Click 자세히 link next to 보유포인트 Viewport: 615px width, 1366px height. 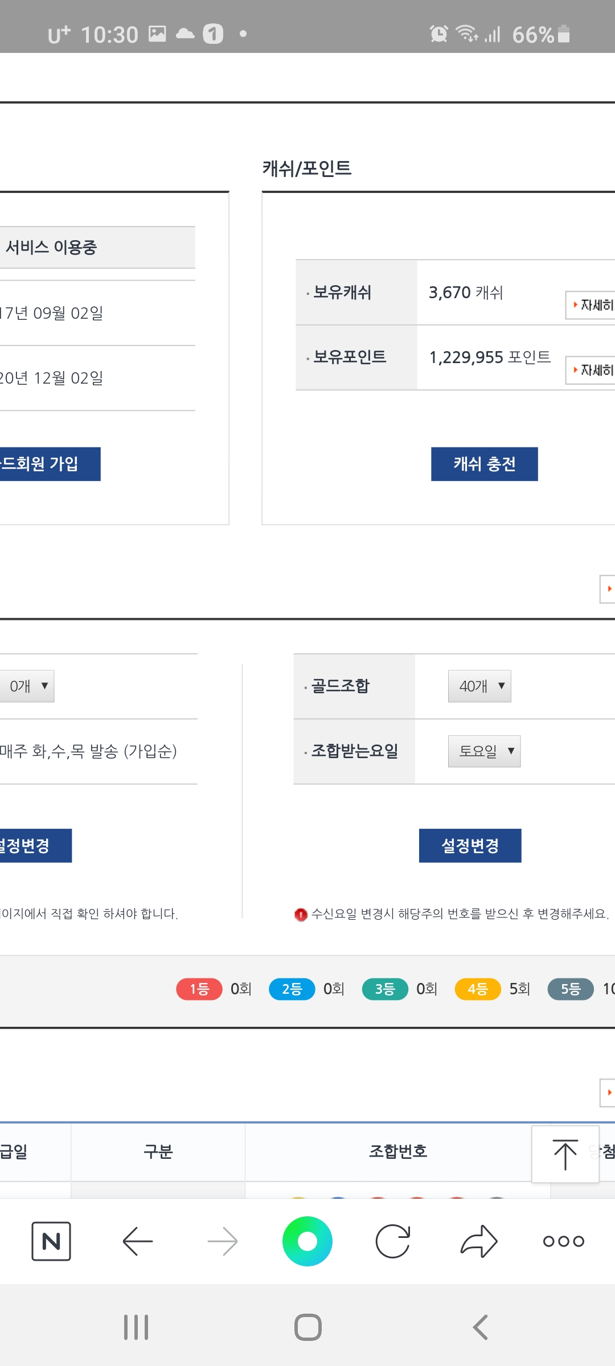click(592, 370)
